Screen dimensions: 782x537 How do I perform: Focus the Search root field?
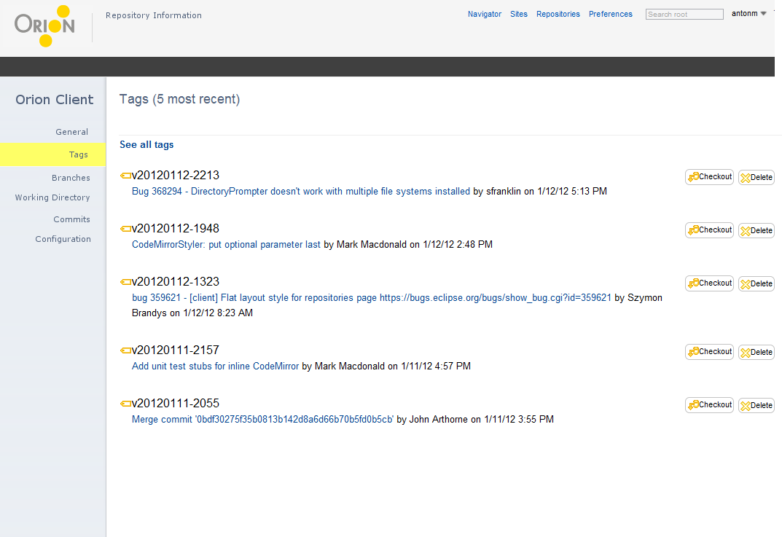(x=684, y=15)
